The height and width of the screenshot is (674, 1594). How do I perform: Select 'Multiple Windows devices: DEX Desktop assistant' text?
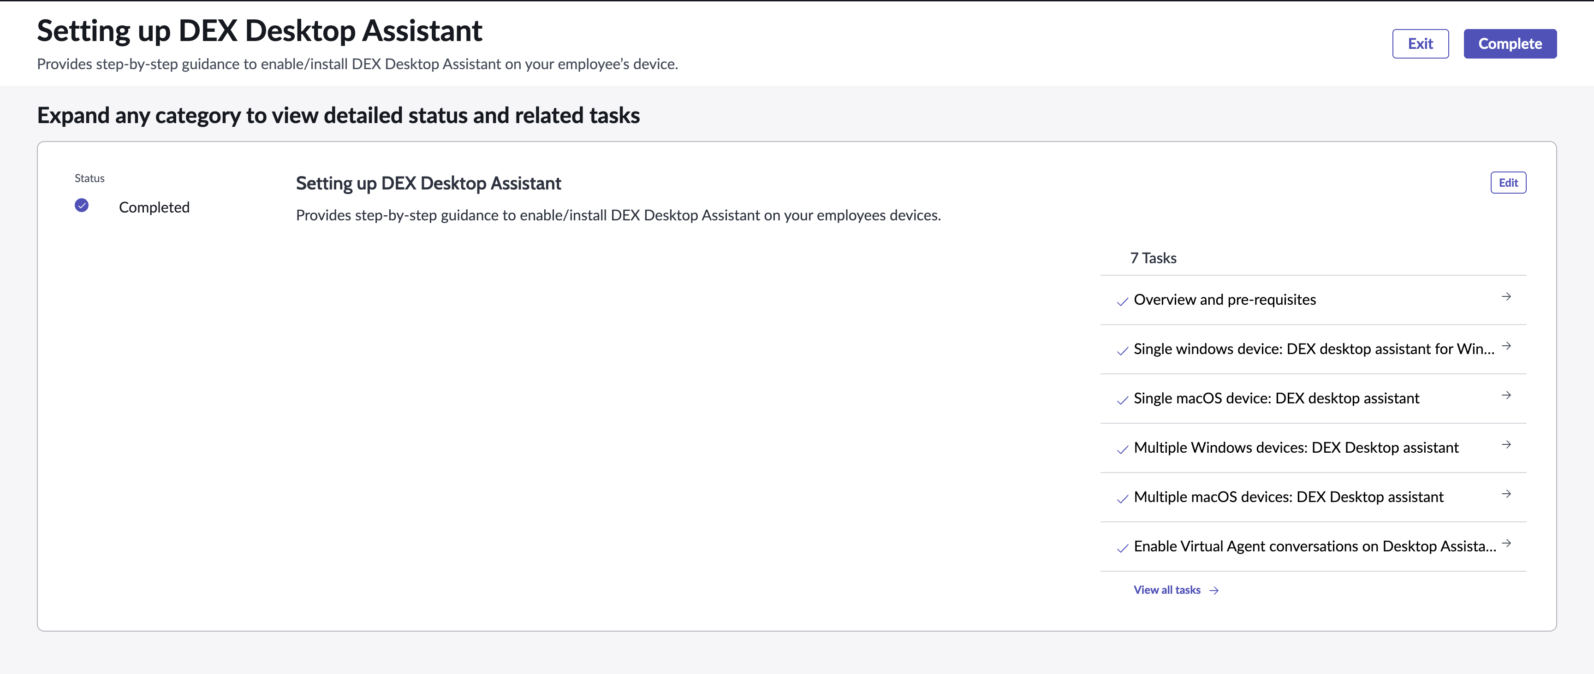1296,448
